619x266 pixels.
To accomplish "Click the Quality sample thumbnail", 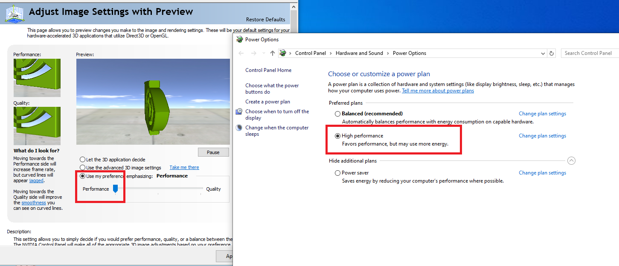I will pyautogui.click(x=37, y=126).
